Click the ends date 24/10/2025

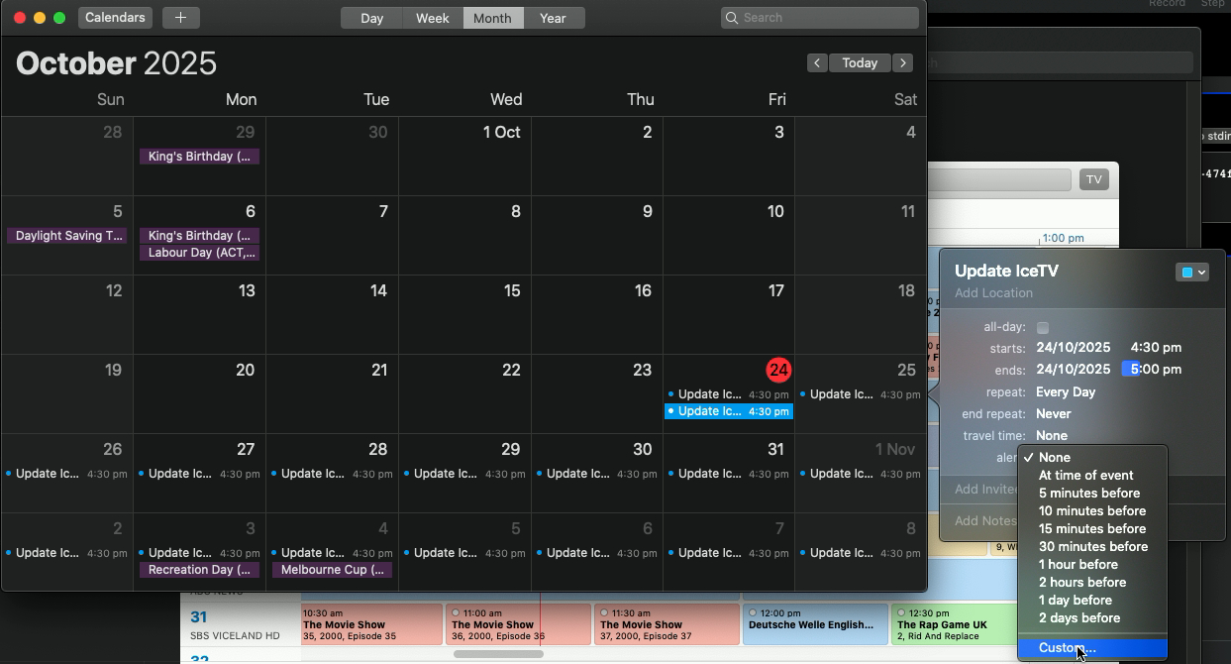pyautogui.click(x=1074, y=370)
